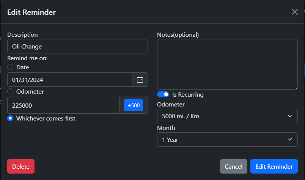The height and width of the screenshot is (180, 305).
Task: Open the calendar date picker icon
Action: (140, 80)
